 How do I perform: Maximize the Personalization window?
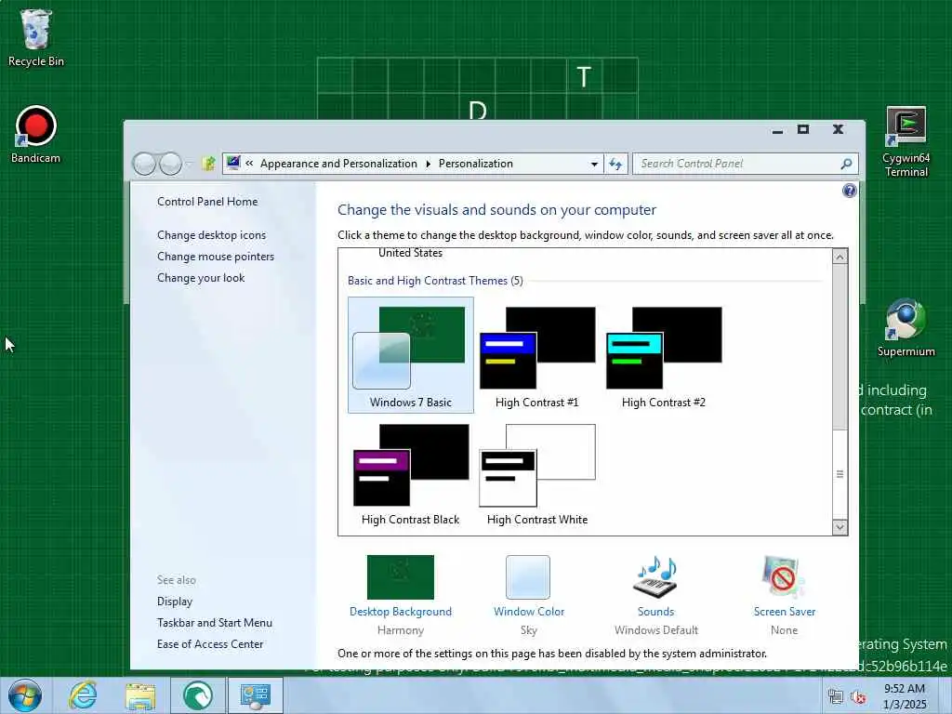pos(803,129)
